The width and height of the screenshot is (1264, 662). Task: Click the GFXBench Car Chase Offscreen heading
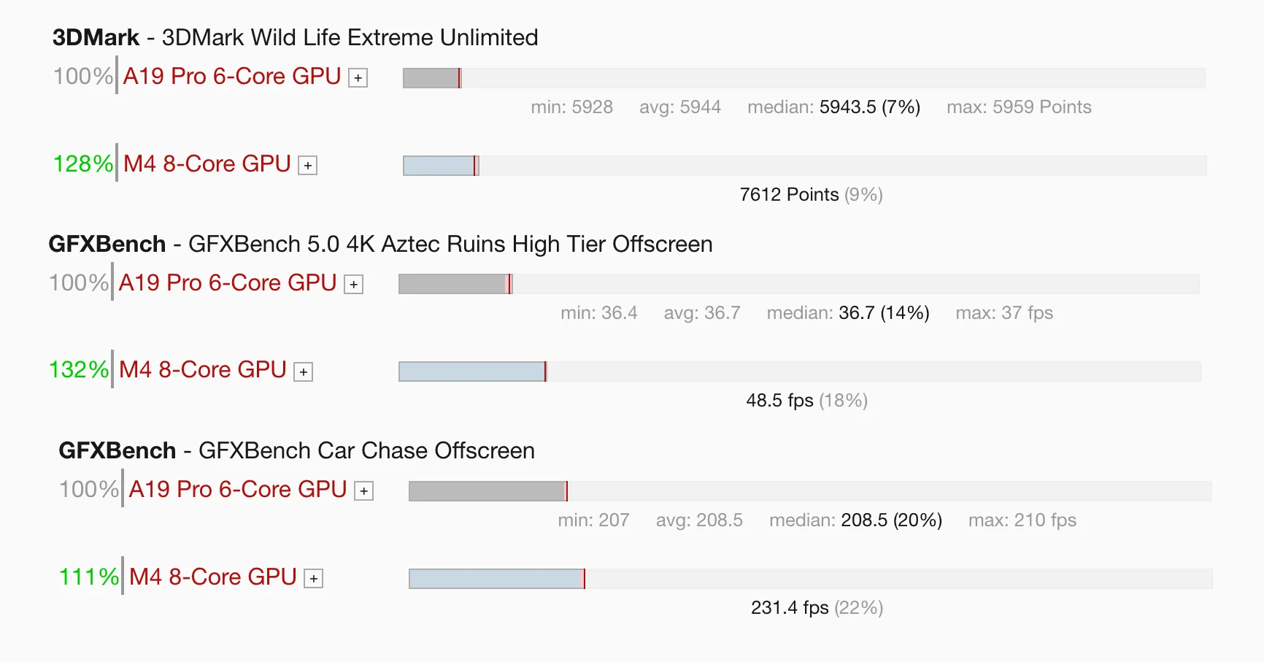tap(296, 450)
